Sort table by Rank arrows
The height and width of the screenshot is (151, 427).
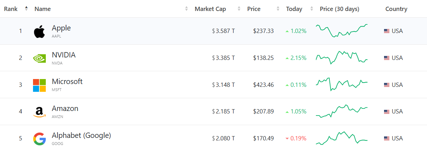[x=26, y=9]
